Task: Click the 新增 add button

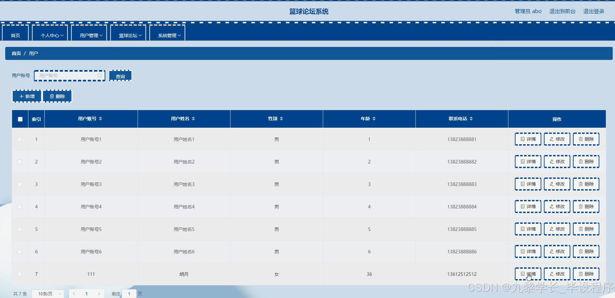Action: pos(27,96)
